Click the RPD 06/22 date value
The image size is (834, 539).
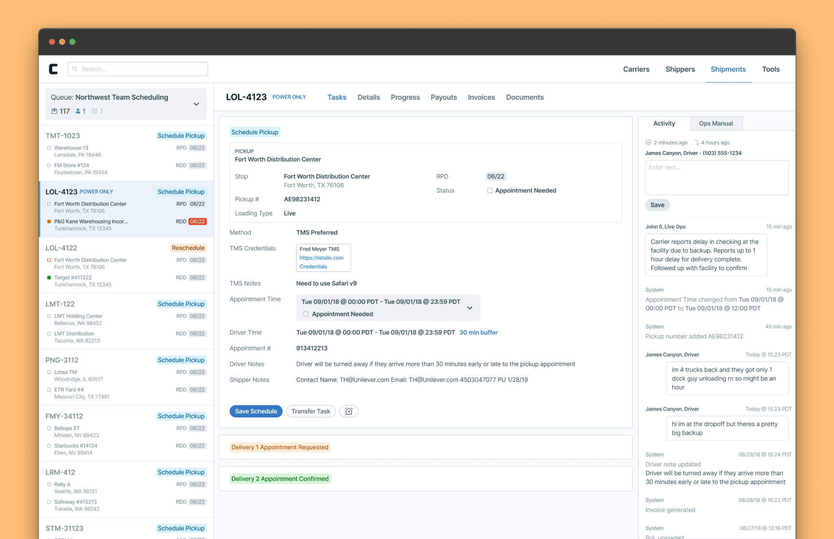click(496, 177)
